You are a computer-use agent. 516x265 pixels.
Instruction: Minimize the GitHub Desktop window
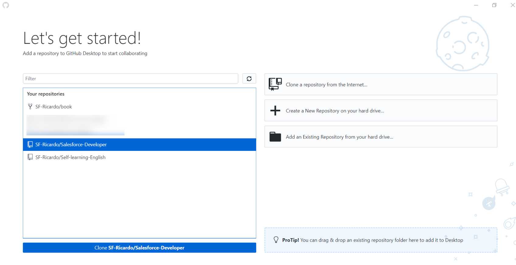click(x=476, y=5)
